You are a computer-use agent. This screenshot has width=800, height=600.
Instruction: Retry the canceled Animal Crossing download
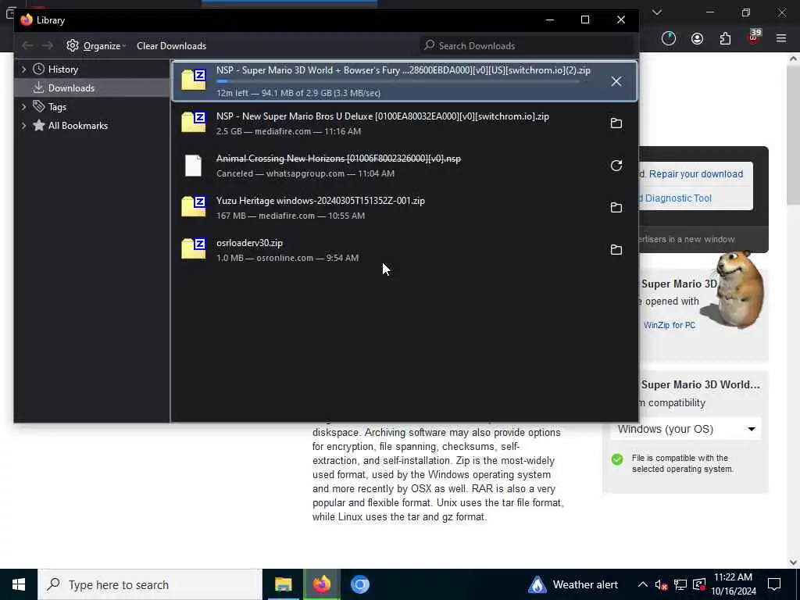coord(616,166)
